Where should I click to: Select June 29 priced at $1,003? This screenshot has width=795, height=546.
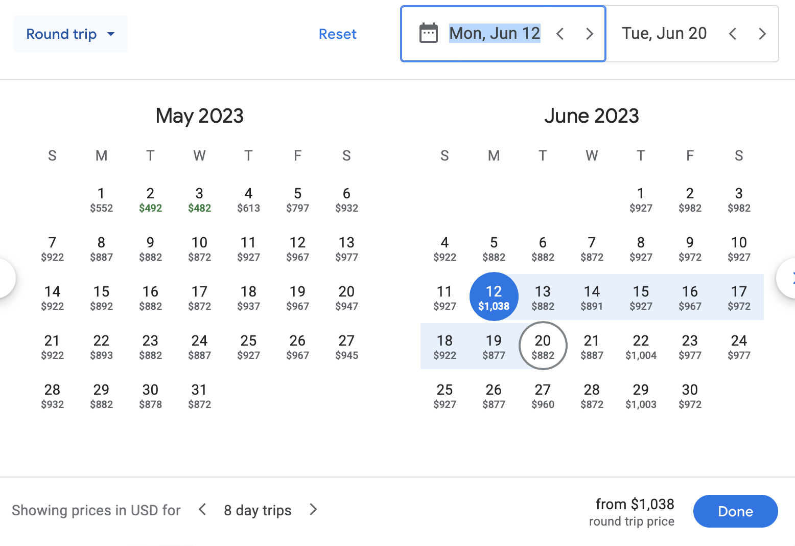(x=641, y=396)
